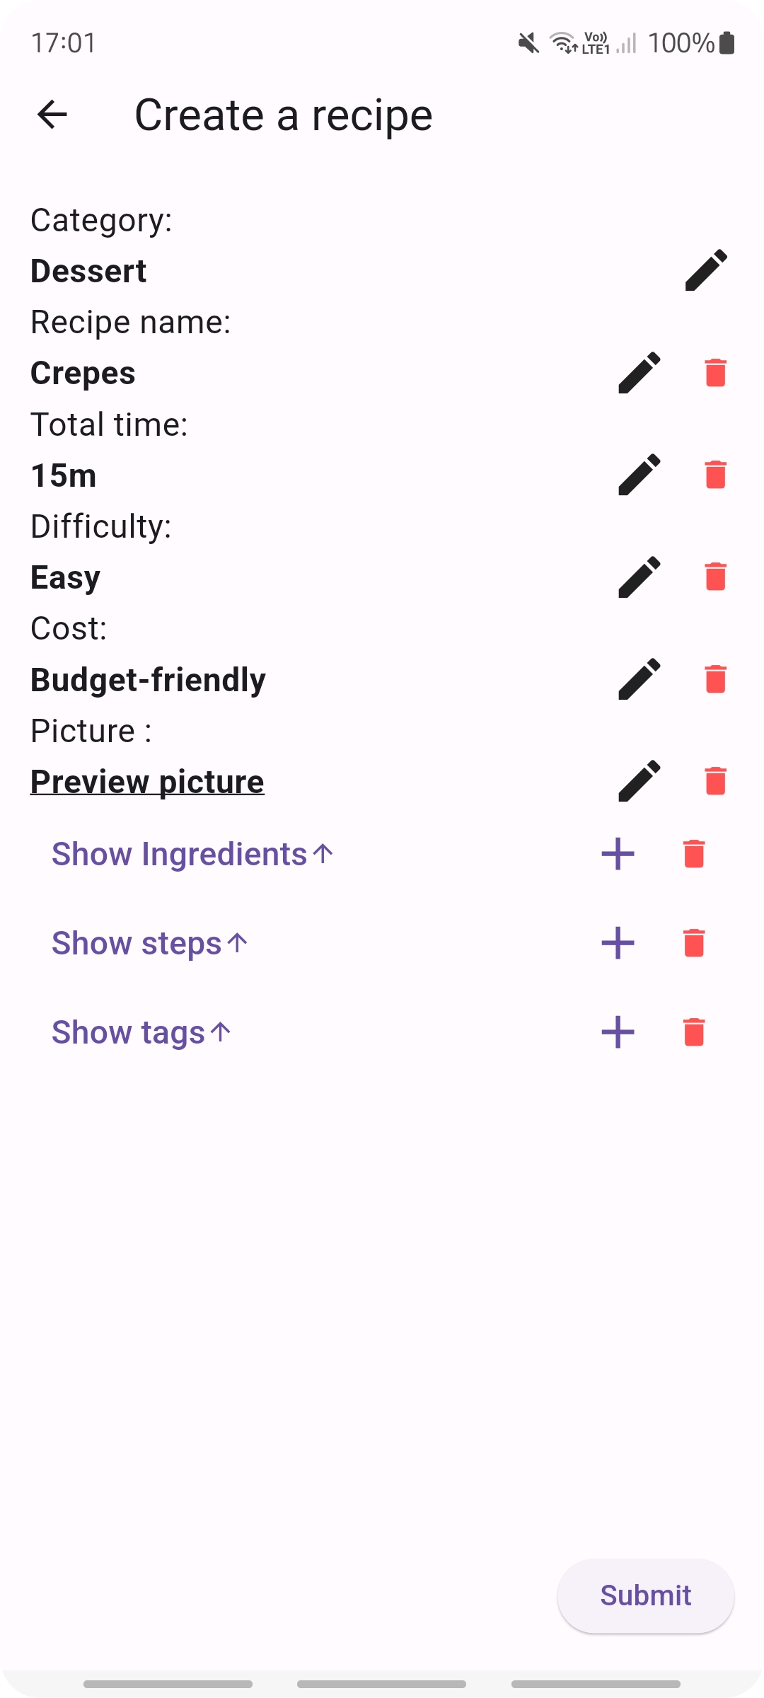This screenshot has width=764, height=1698.
Task: Expand the Show Ingredients section
Action: [192, 854]
